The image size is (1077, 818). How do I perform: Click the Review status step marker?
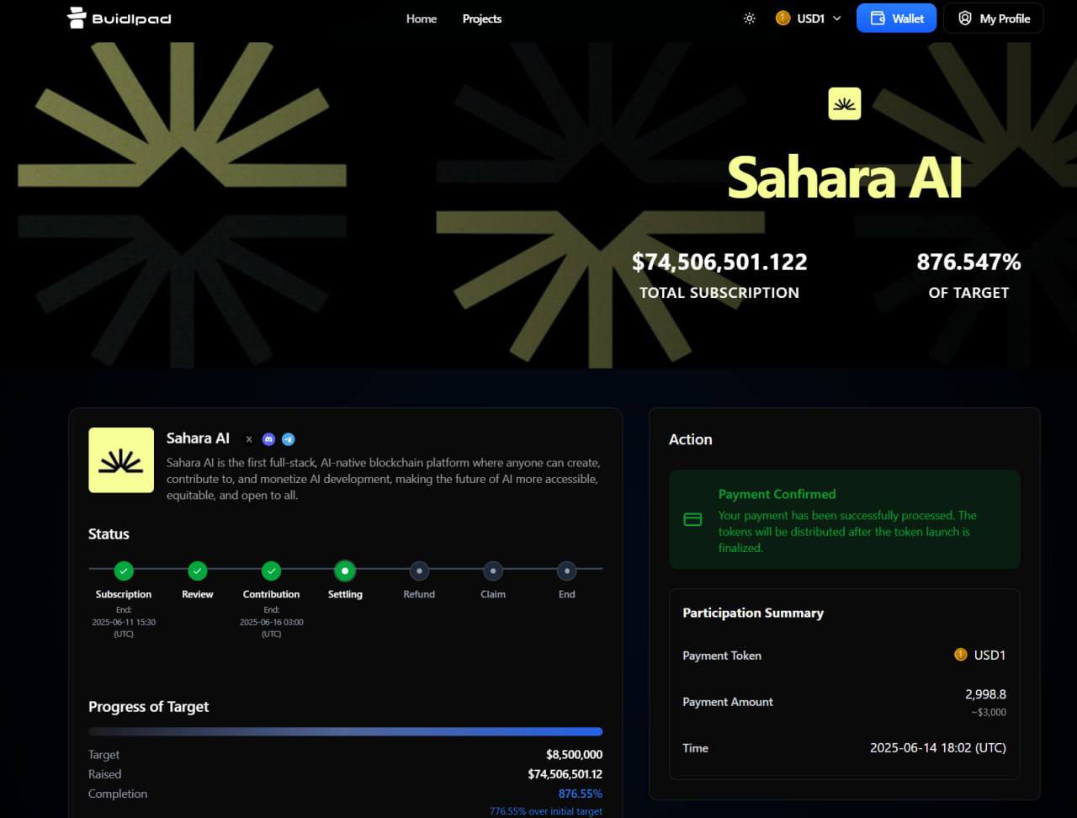point(198,571)
